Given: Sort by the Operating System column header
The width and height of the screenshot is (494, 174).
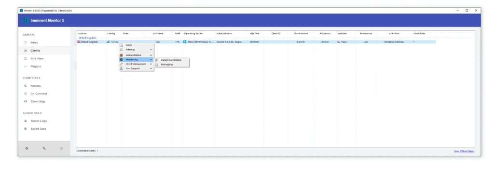Looking at the screenshot, I should click(x=193, y=33).
